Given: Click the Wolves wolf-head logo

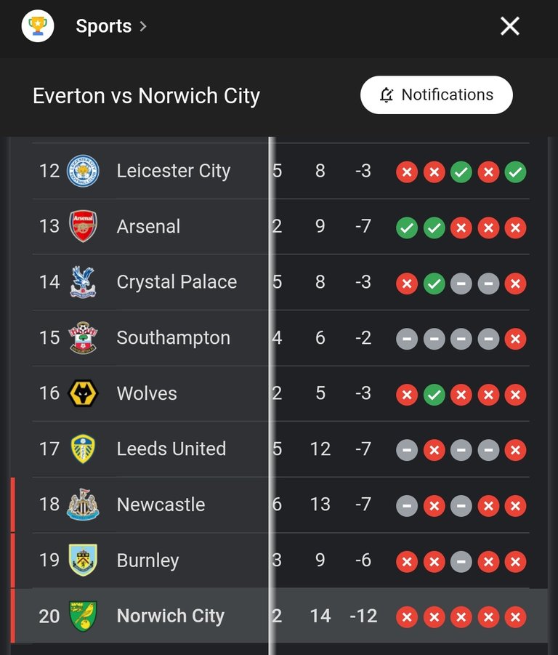Looking at the screenshot, I should [83, 393].
